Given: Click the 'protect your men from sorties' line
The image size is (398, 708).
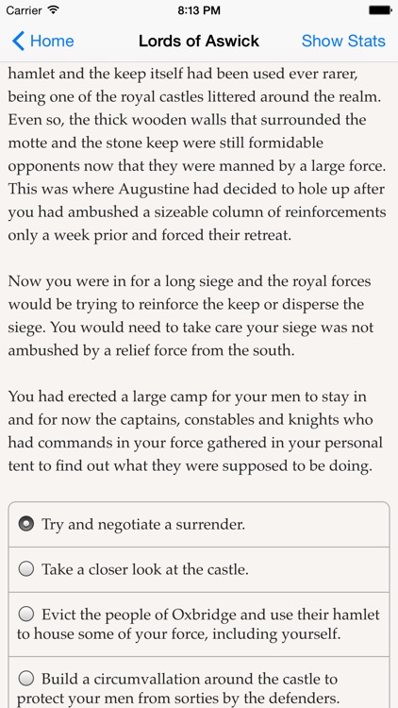Looking at the screenshot, I should (178, 698).
